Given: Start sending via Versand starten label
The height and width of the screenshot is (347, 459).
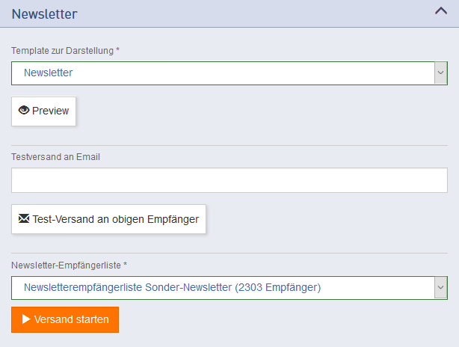Looking at the screenshot, I should click(72, 319).
